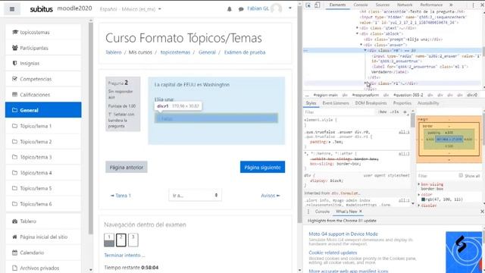Click the user avatar picture
The width and height of the screenshot is (485, 273).
(276, 8)
